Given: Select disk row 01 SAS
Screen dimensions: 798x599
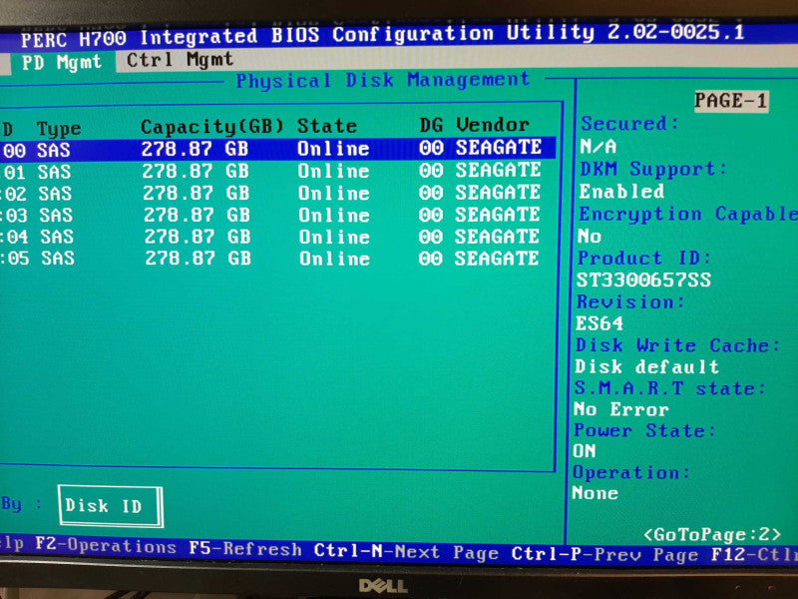Looking at the screenshot, I should pyautogui.click(x=272, y=171).
